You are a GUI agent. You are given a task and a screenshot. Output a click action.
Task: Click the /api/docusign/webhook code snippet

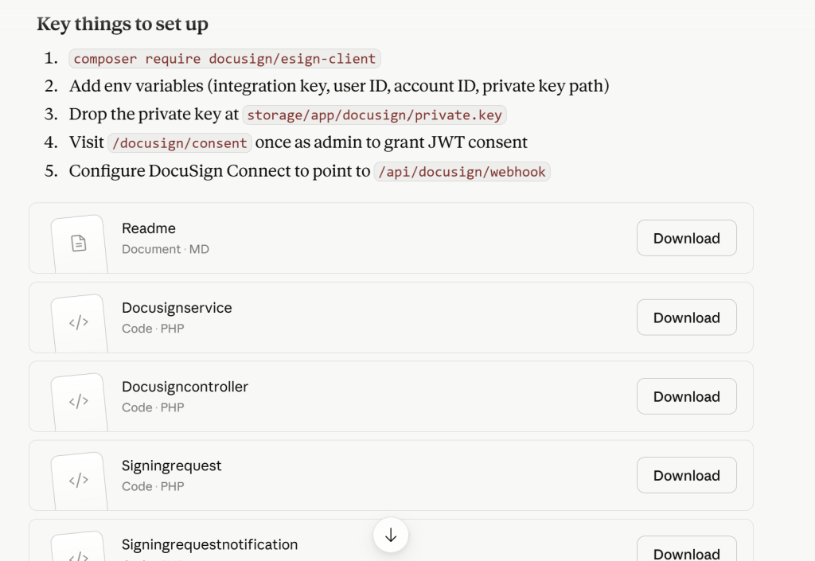click(462, 171)
